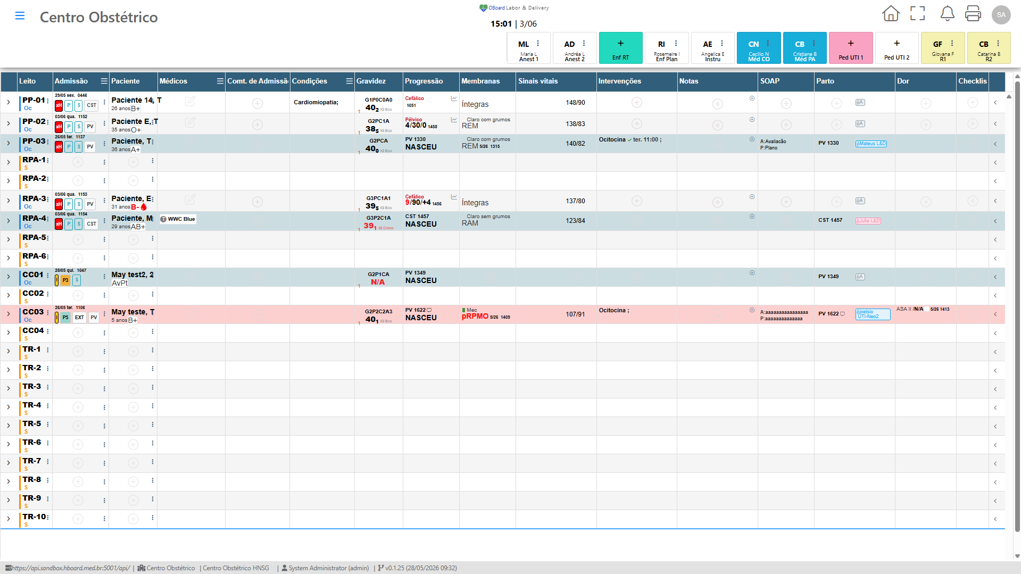The image size is (1021, 574).
Task: Open options for ML Anest 1 card
Action: 538,44
